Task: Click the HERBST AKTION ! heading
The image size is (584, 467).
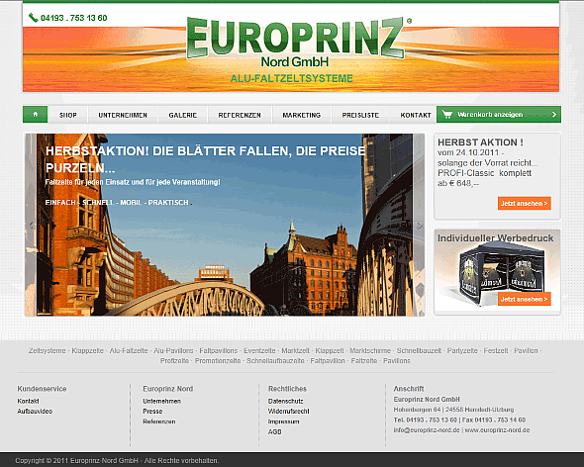Action: coord(480,142)
